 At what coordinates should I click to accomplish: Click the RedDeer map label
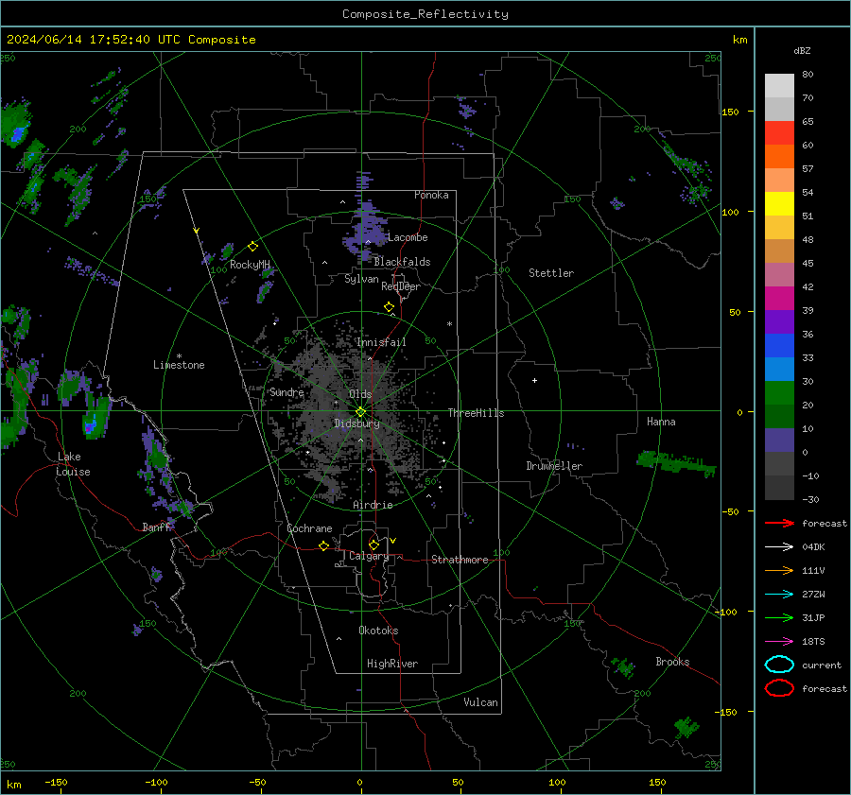pyautogui.click(x=401, y=286)
